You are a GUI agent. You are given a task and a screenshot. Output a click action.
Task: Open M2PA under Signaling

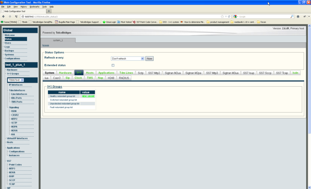coord(14,127)
